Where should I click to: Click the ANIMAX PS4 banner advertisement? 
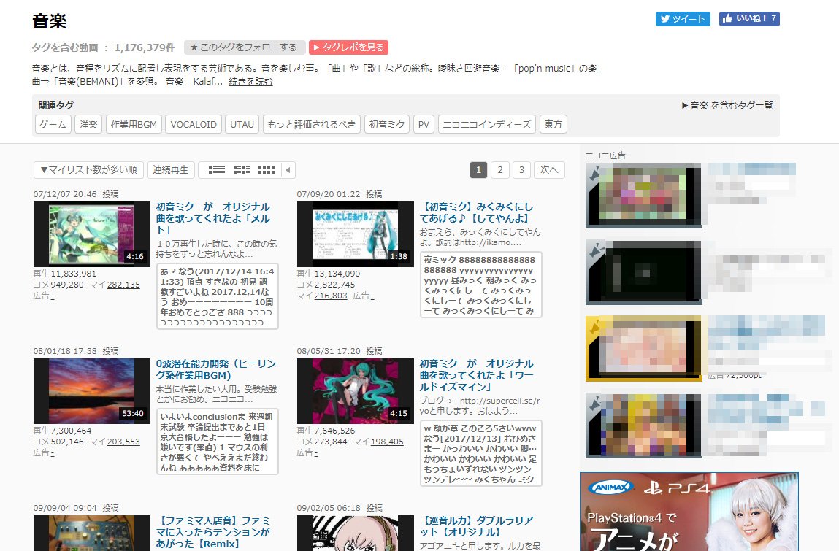point(689,512)
